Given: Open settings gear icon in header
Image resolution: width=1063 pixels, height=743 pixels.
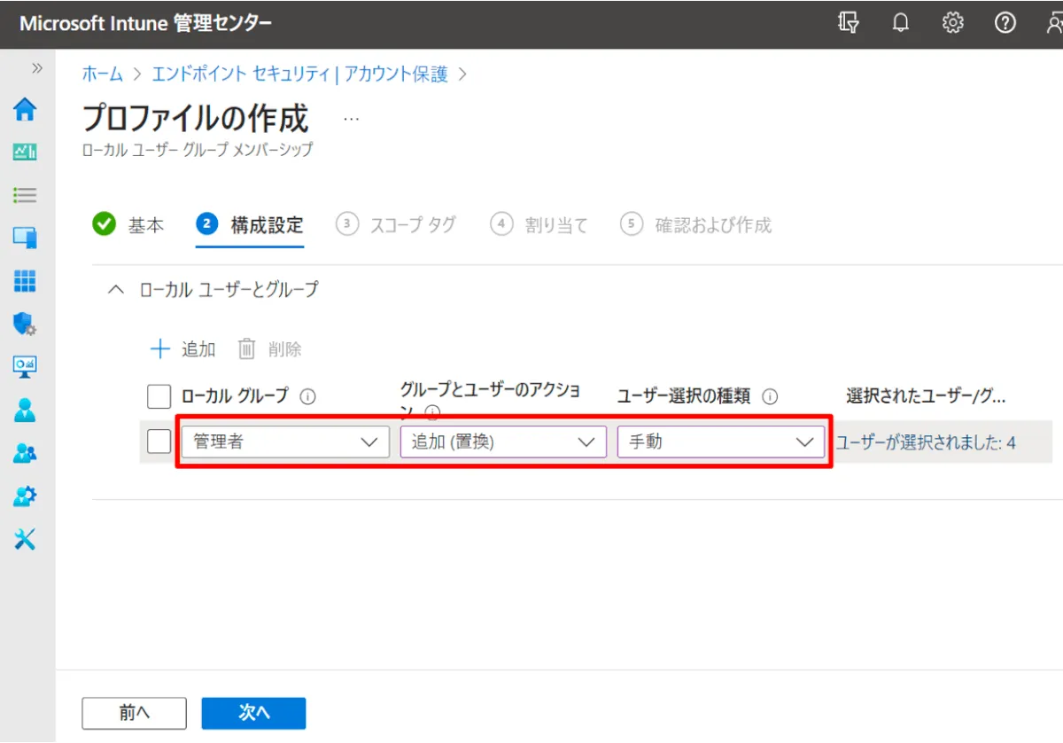Looking at the screenshot, I should click(953, 24).
